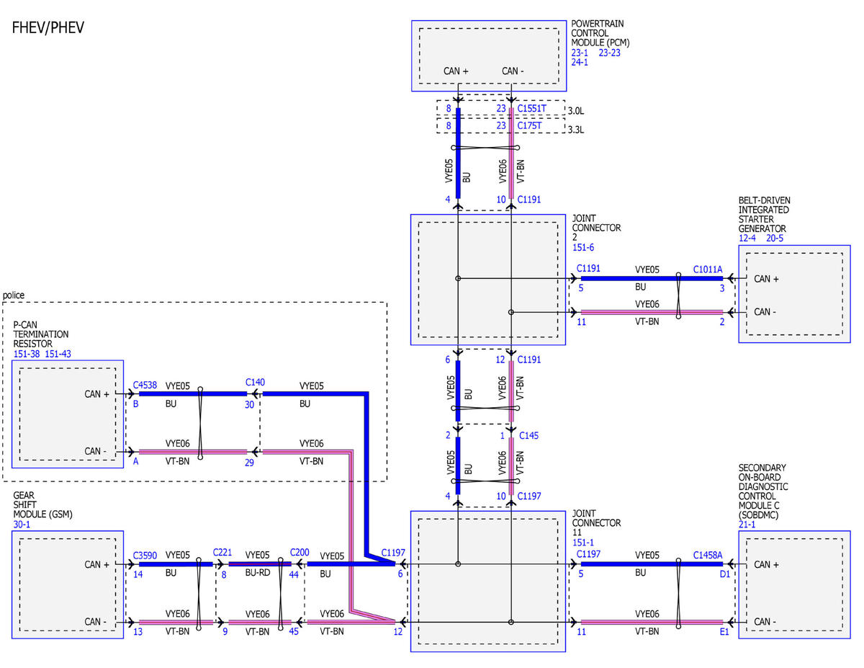Viewport: 864px width, 668px height.
Task: Open termination resistor reference 151-38
Action: (x=27, y=353)
